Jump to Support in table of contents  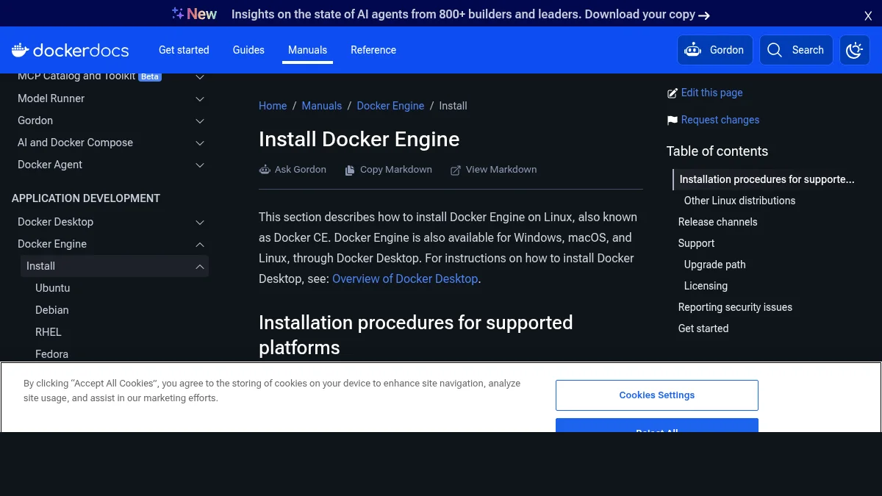tap(696, 243)
